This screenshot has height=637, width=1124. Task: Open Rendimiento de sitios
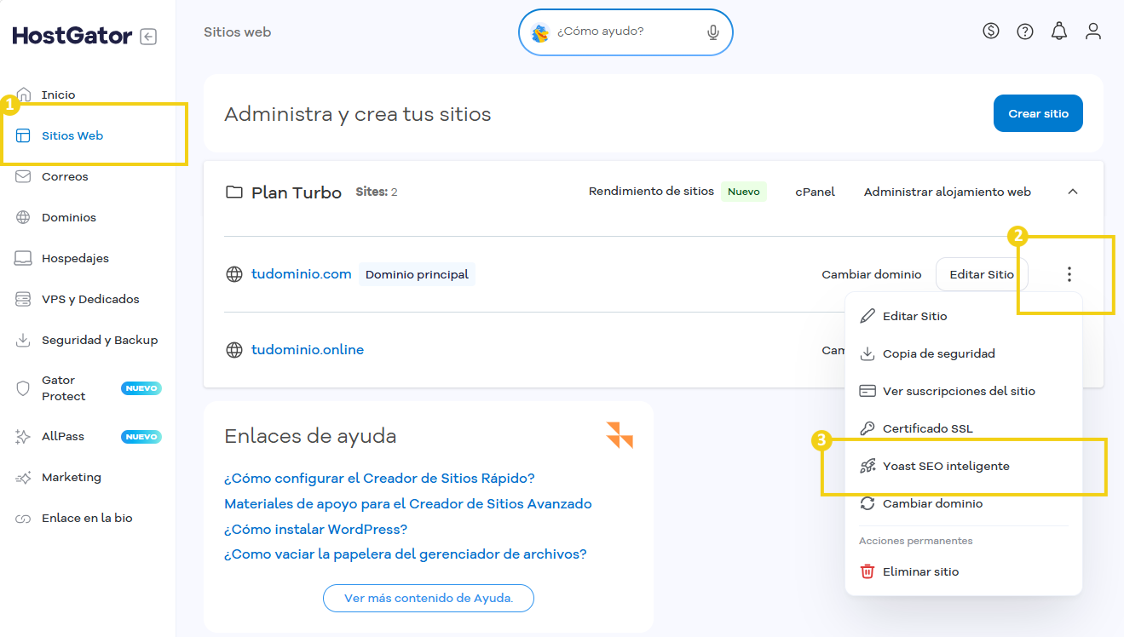[x=651, y=191]
